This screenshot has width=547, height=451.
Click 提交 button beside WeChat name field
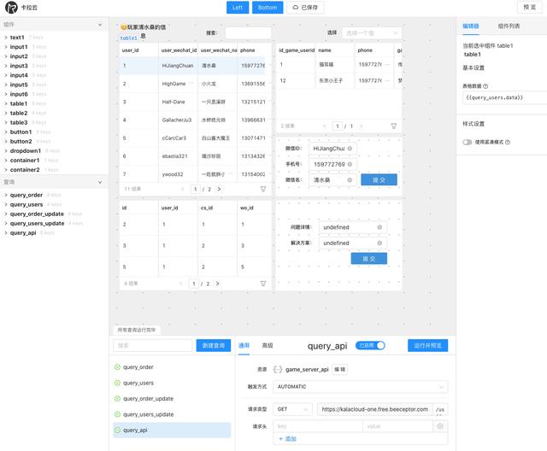click(x=379, y=180)
